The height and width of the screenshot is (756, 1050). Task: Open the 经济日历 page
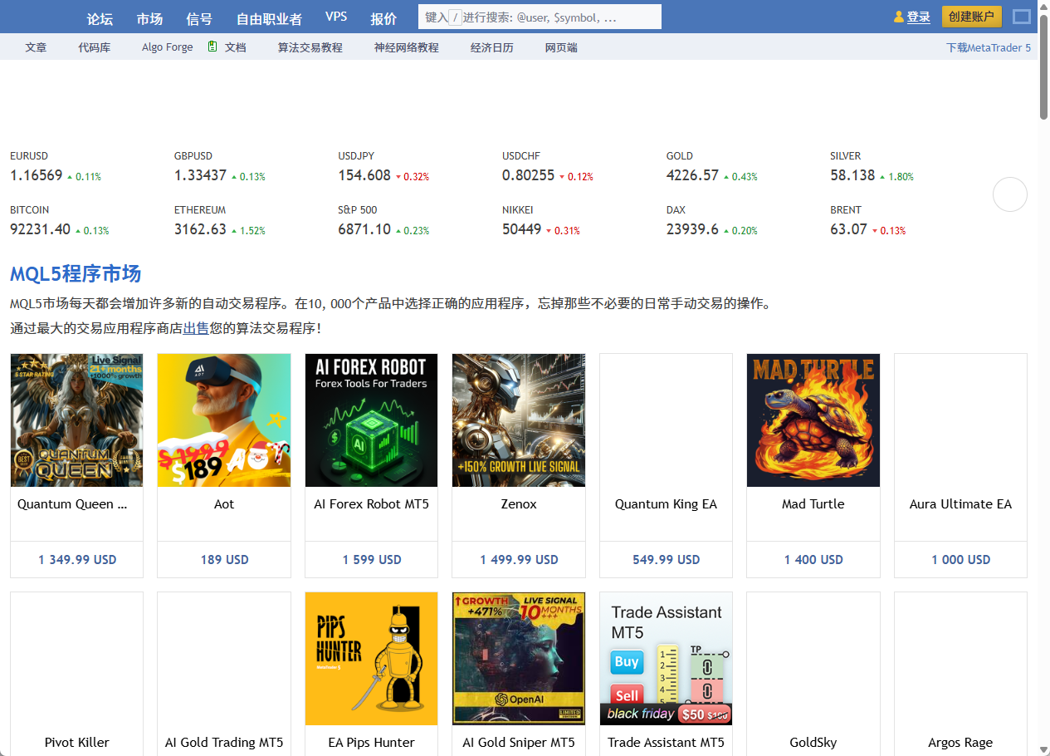coord(491,47)
